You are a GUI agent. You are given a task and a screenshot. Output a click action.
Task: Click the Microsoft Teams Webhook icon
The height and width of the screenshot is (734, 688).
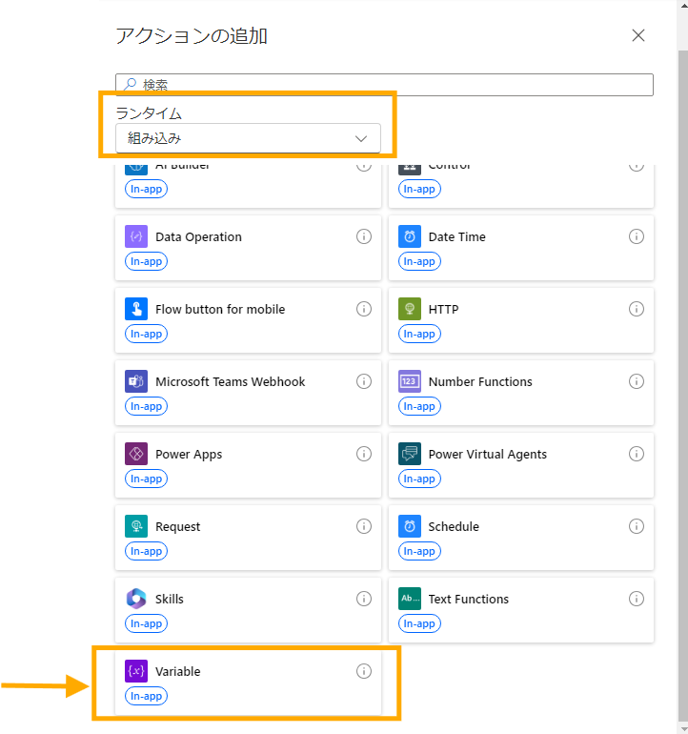pos(136,381)
